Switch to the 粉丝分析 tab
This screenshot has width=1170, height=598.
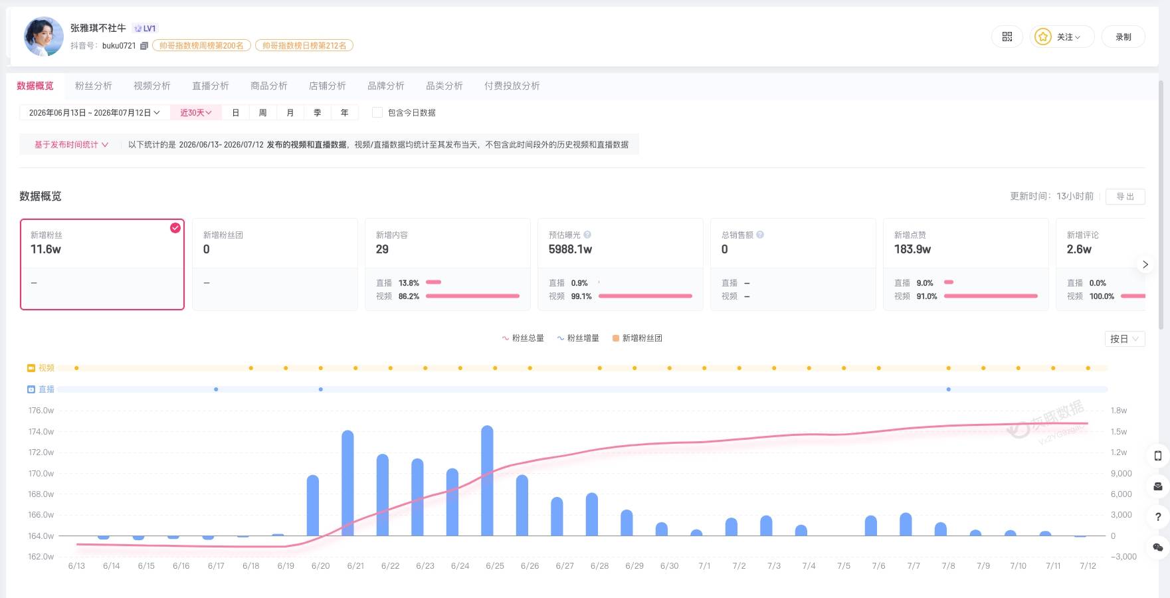point(94,86)
